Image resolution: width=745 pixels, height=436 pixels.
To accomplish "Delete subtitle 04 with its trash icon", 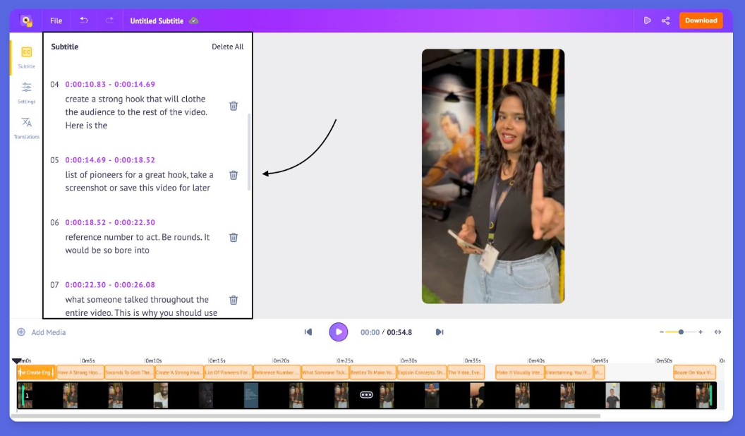I will 234,106.
